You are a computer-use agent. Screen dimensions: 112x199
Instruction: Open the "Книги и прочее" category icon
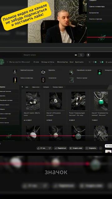coord(71,80)
